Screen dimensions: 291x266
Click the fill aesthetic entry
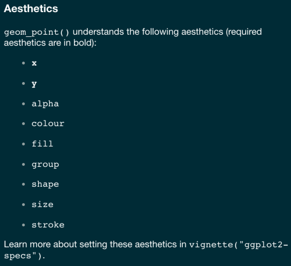43,144
